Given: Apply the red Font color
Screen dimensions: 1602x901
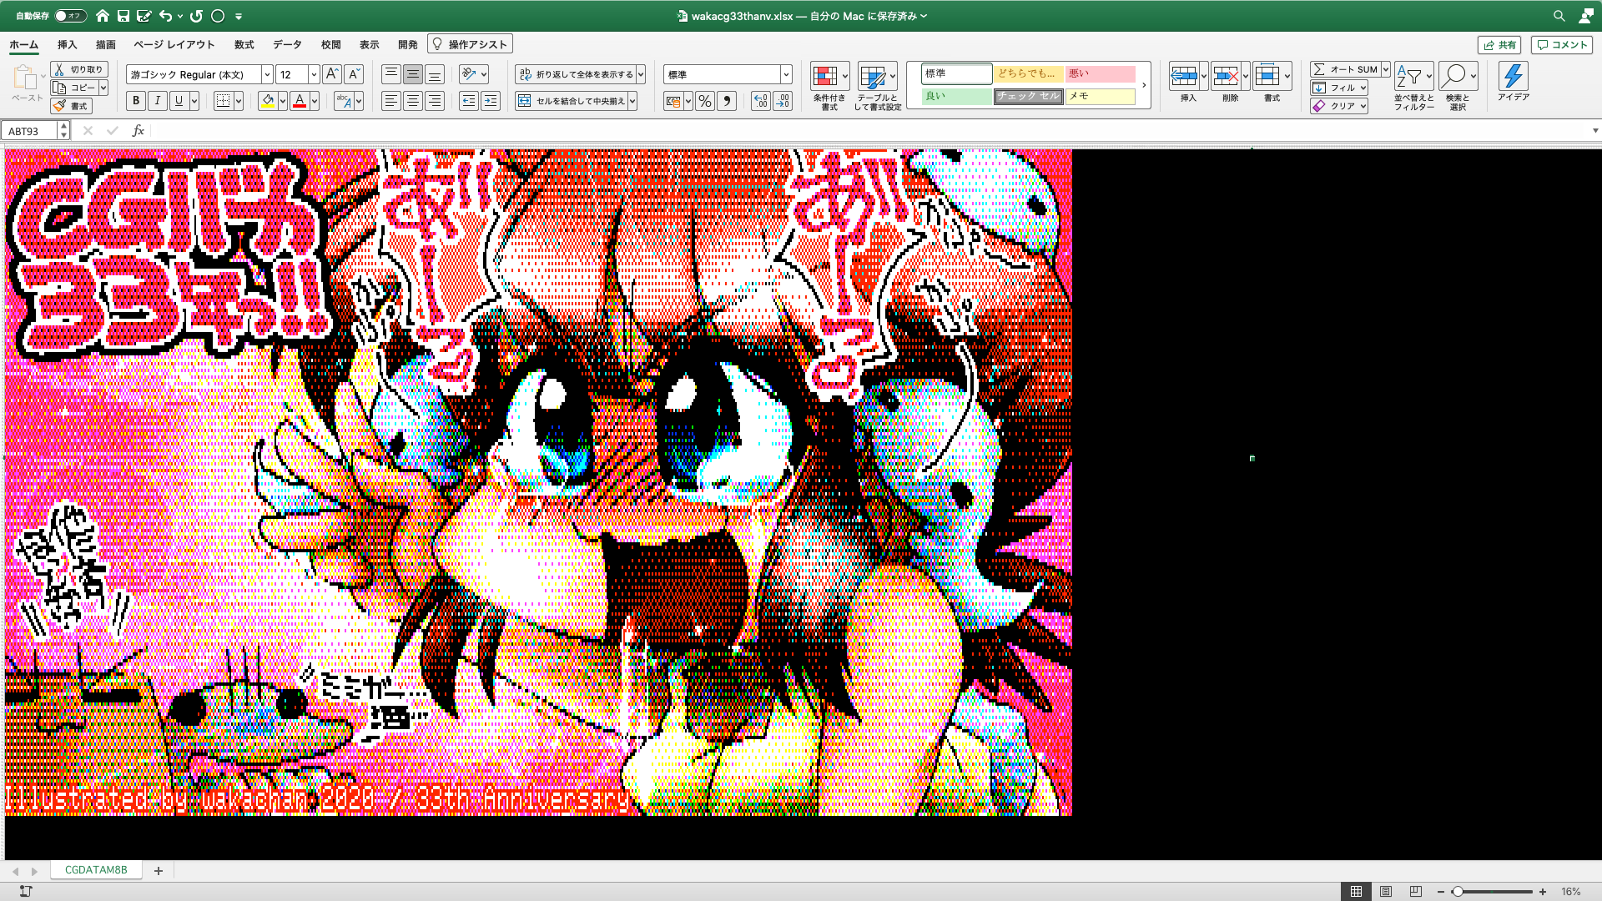Looking at the screenshot, I should tap(300, 101).
